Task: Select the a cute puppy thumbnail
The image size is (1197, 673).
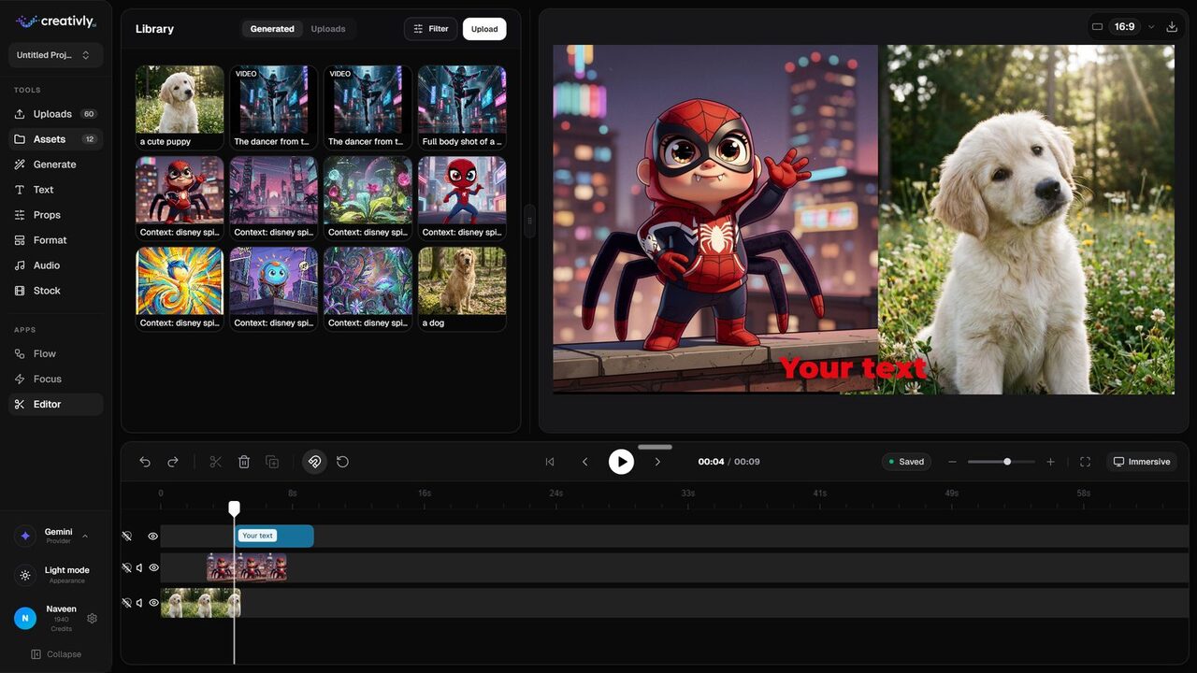Action: pos(179,100)
